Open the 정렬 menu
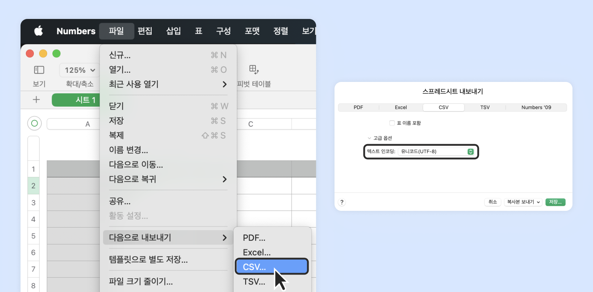593x292 pixels. [x=281, y=31]
